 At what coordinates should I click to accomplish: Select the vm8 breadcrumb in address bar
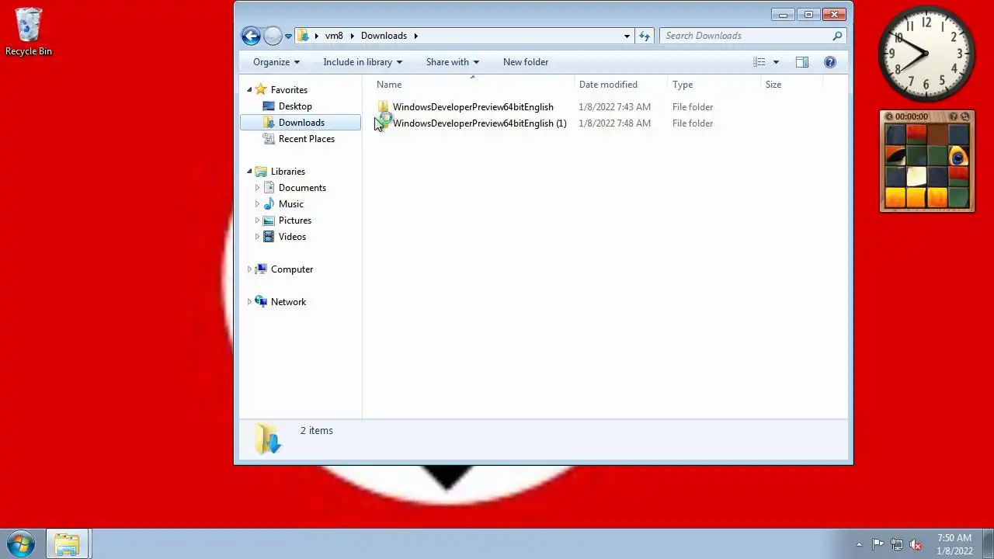tap(334, 36)
